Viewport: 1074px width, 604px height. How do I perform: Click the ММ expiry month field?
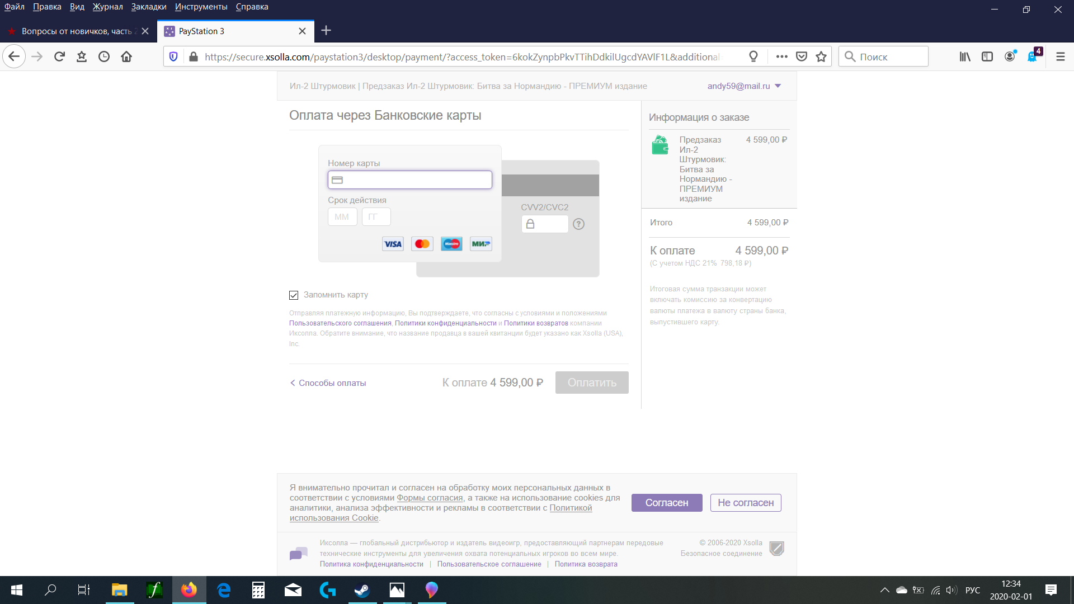pyautogui.click(x=342, y=217)
